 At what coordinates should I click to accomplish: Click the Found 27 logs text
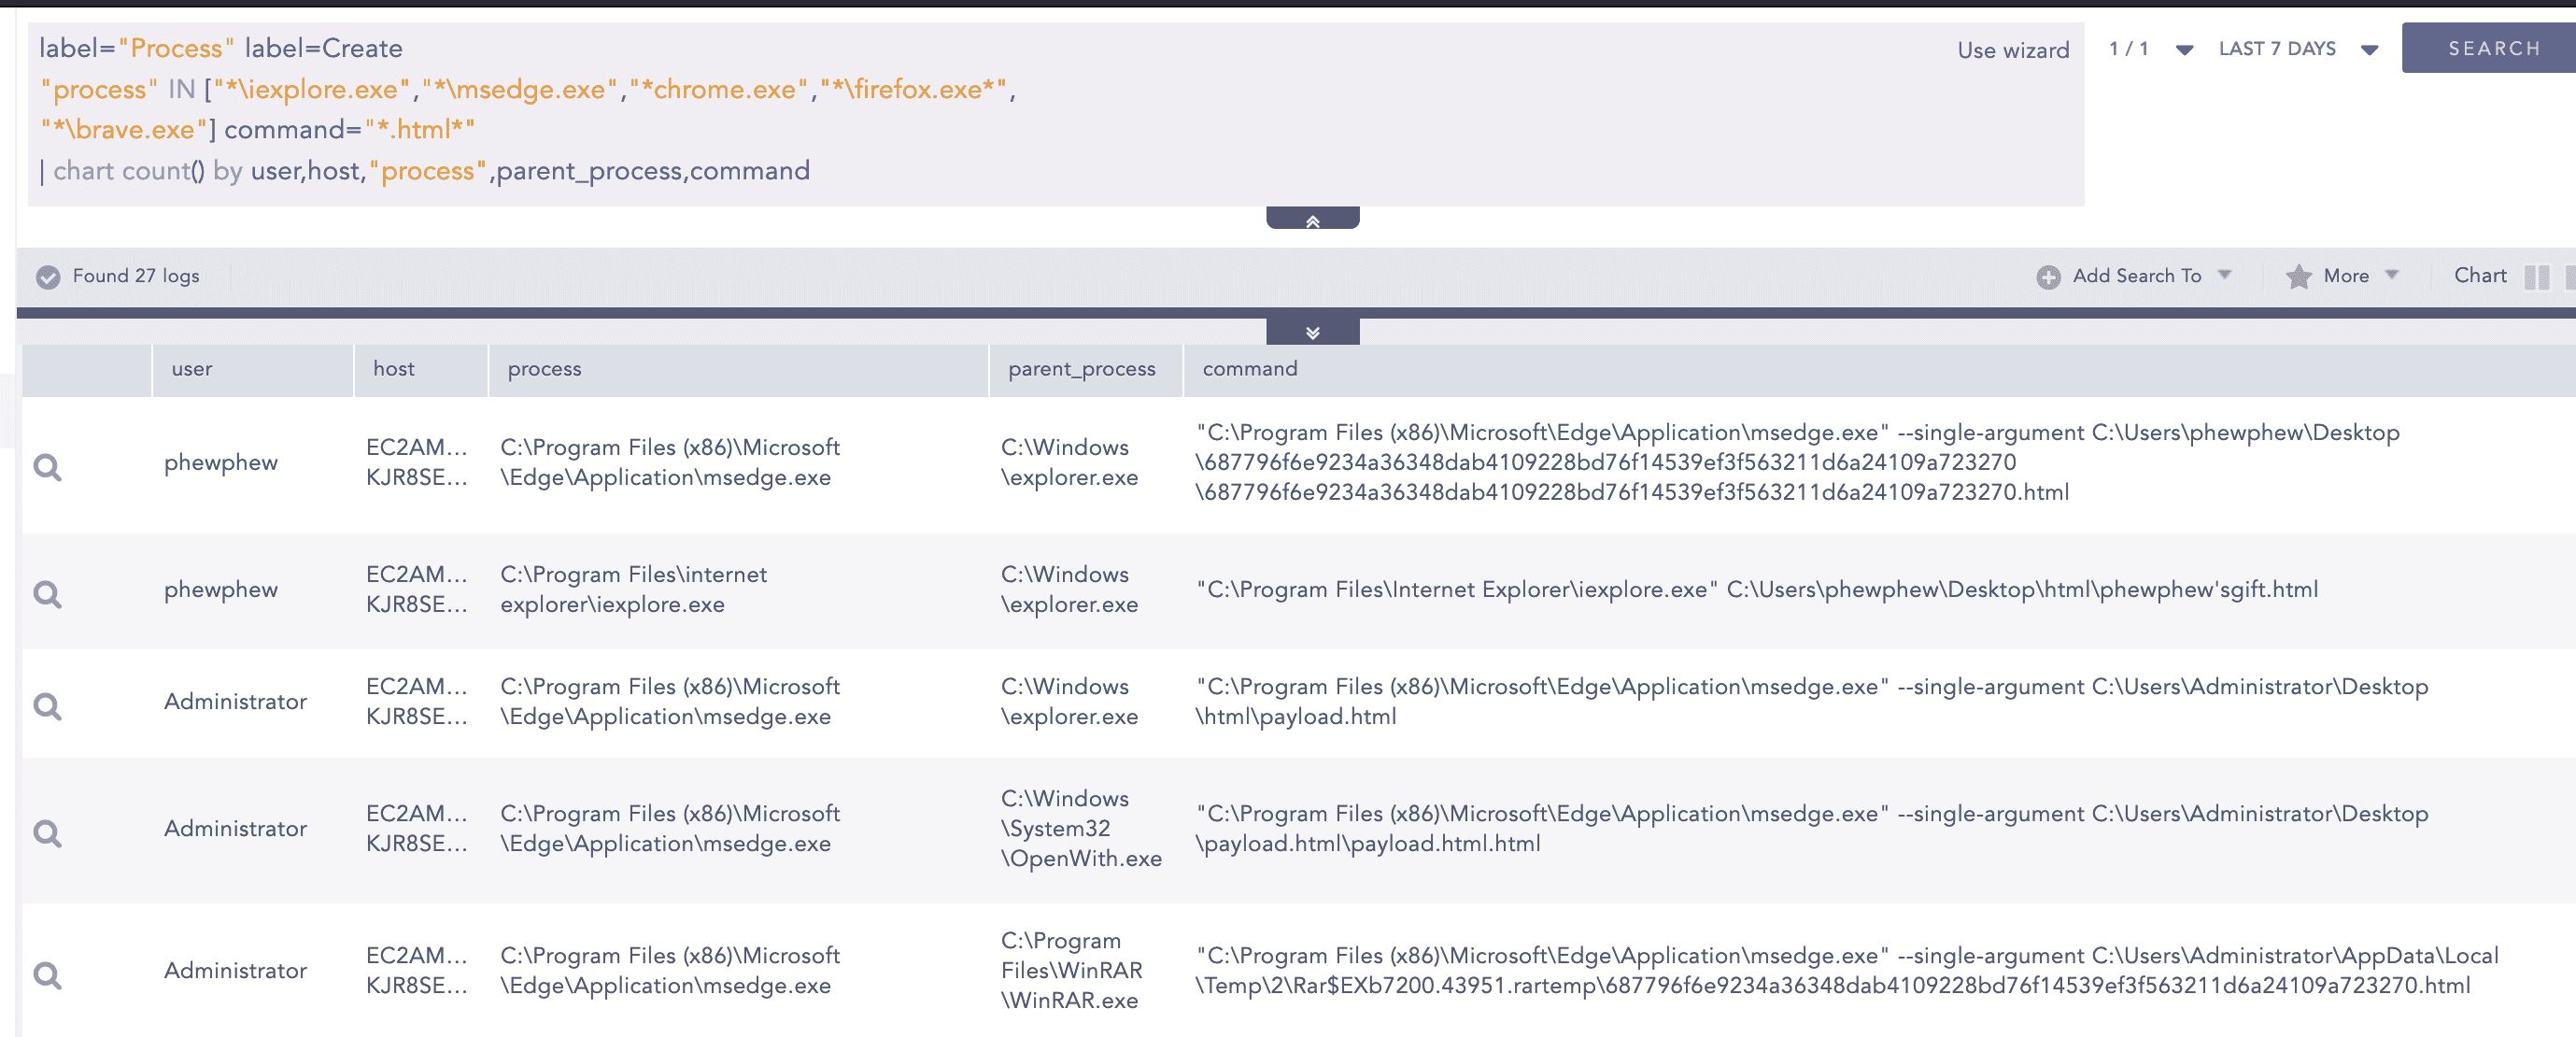coord(135,275)
